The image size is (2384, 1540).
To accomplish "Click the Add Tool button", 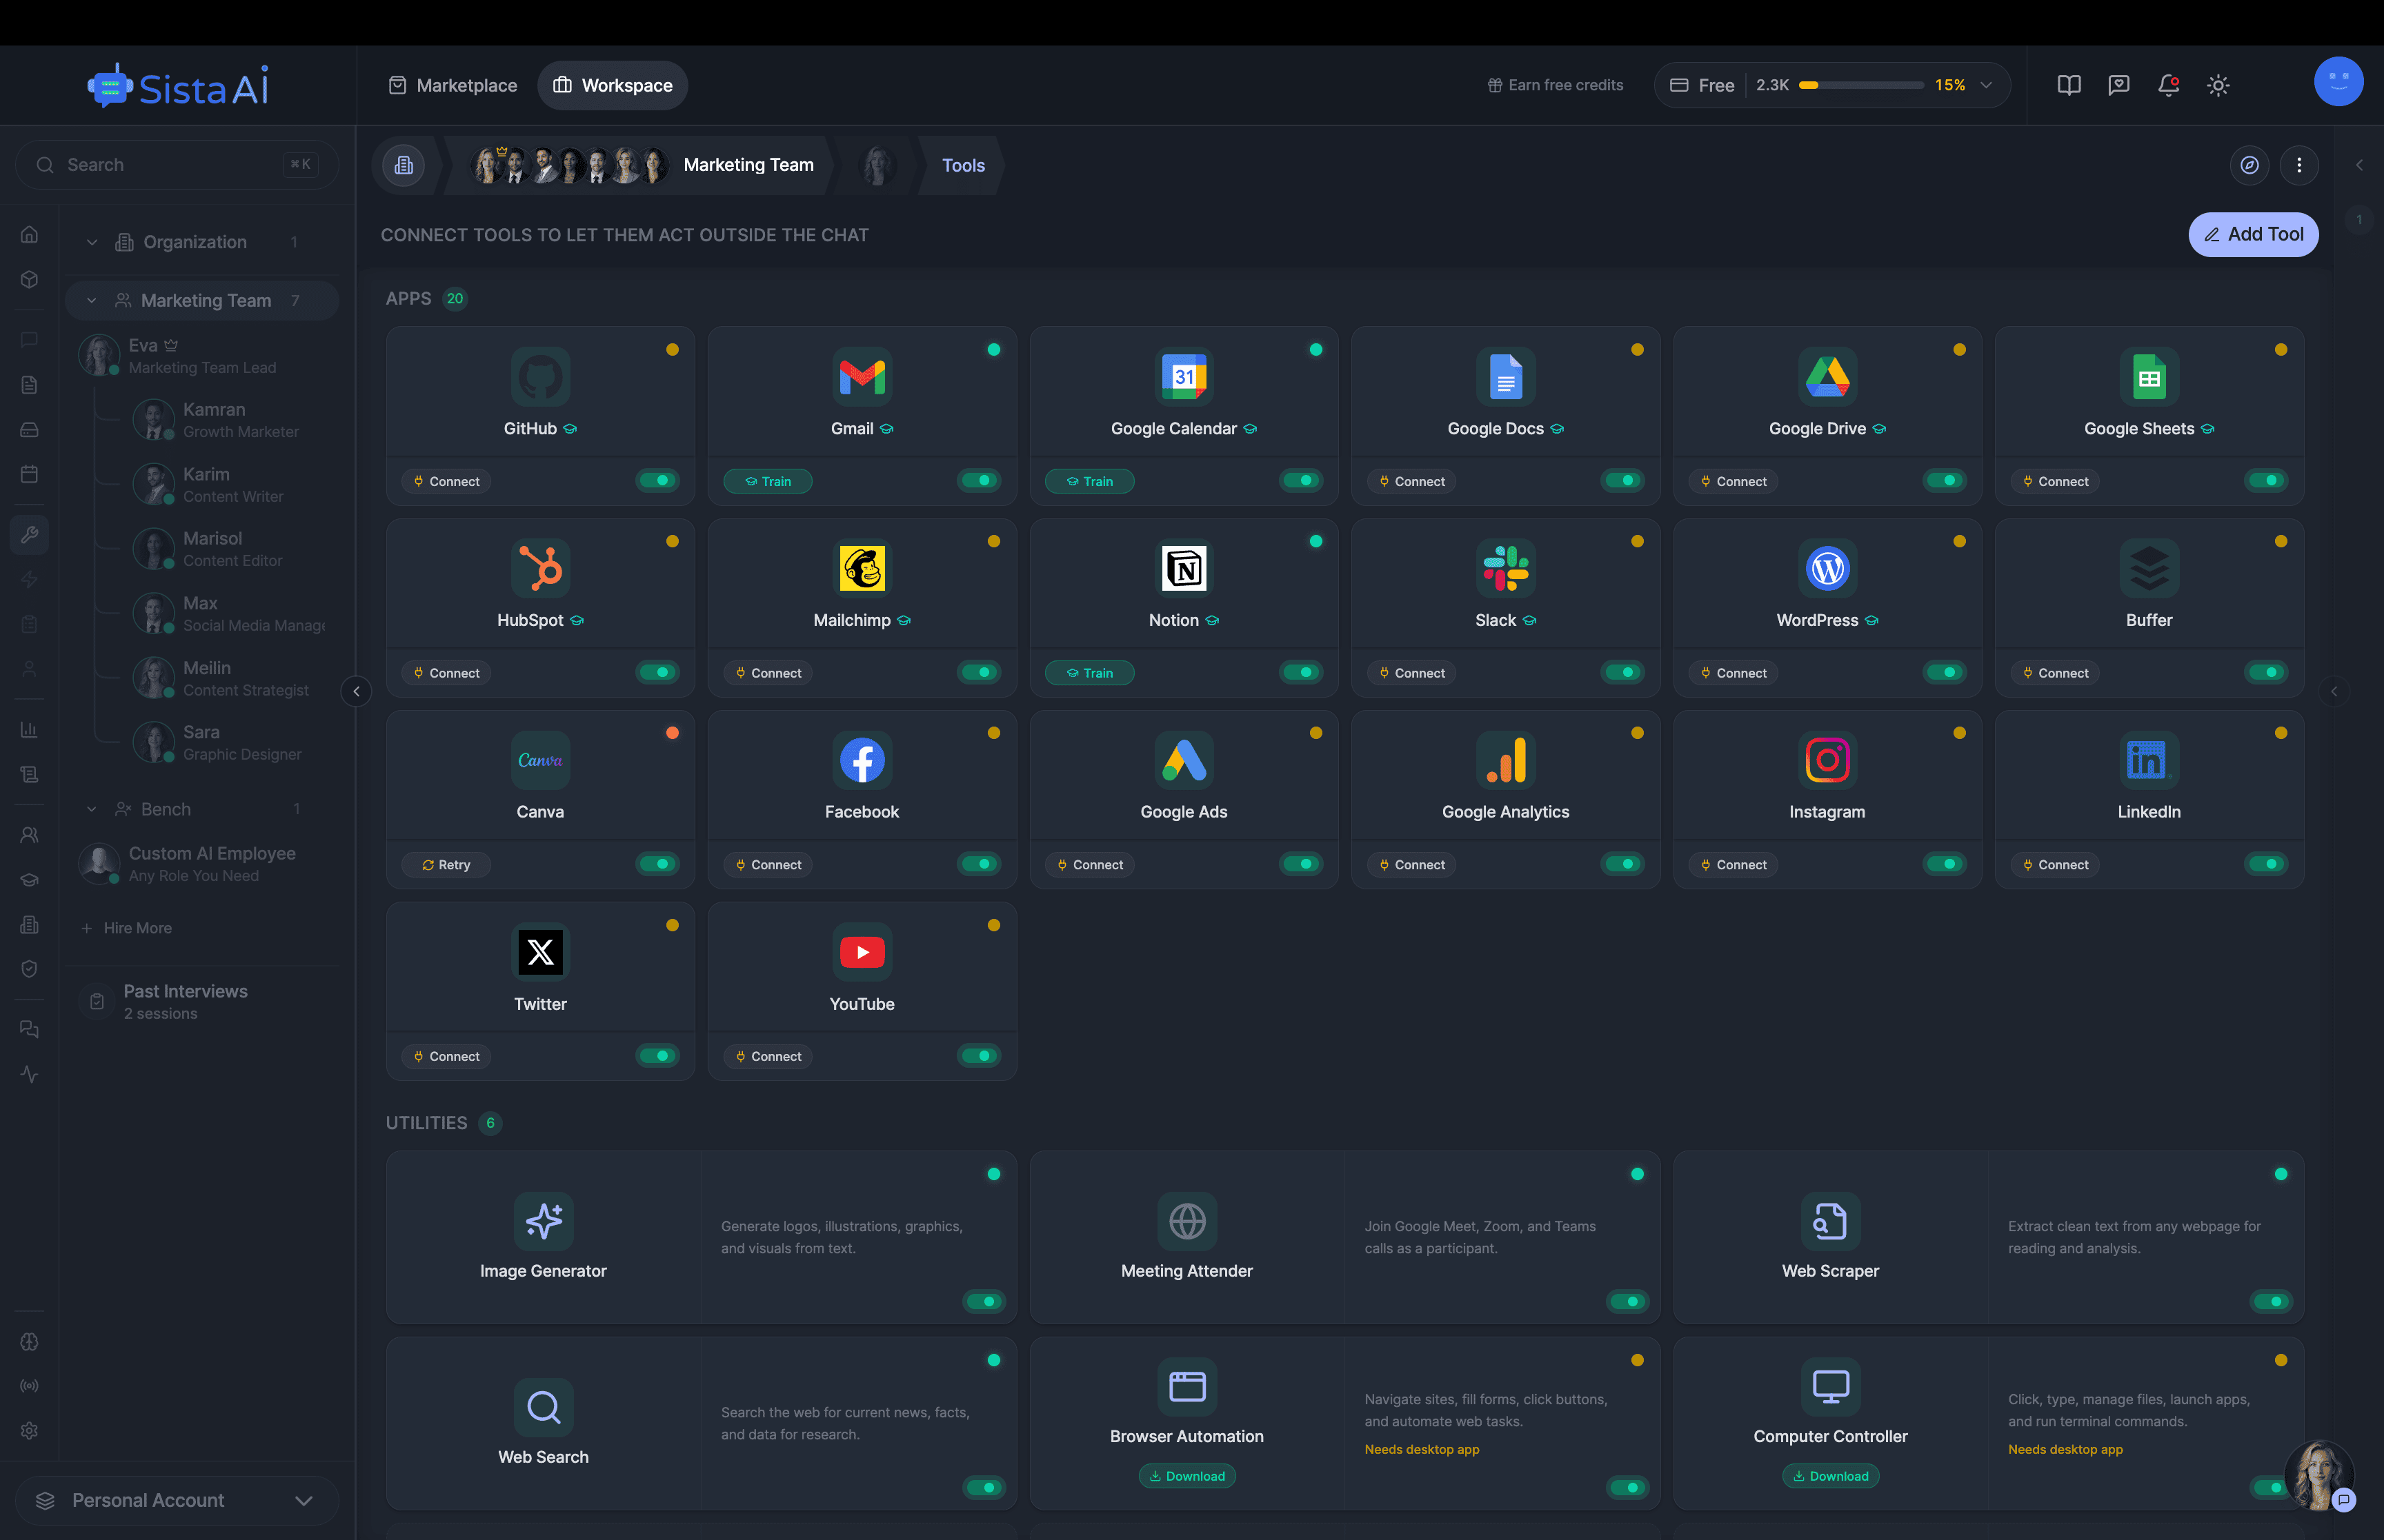I will click(2253, 234).
